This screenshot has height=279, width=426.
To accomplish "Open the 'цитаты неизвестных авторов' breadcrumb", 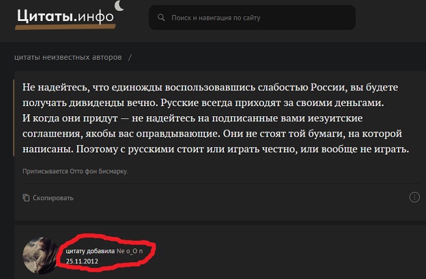I will [68, 57].
